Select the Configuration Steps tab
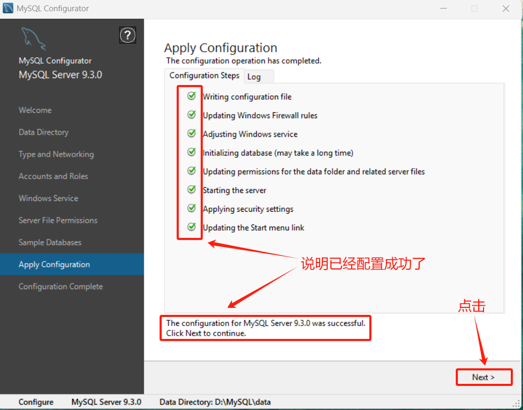Image resolution: width=523 pixels, height=410 pixels. [204, 76]
